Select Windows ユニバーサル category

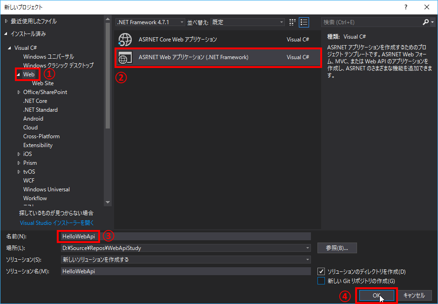[48, 57]
